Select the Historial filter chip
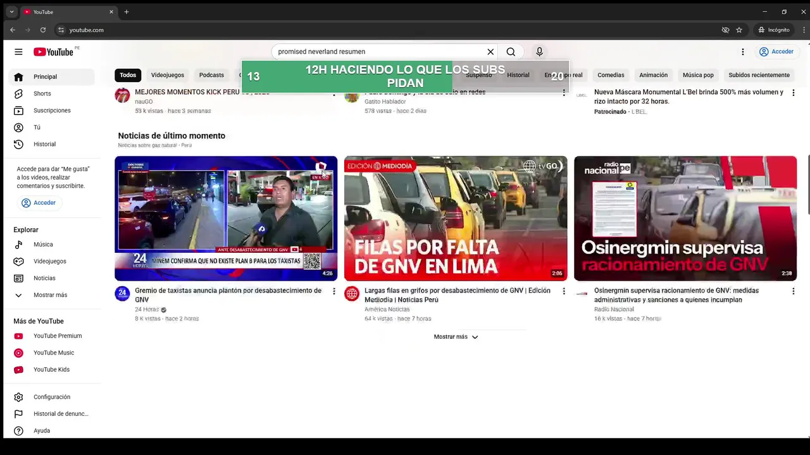 518,75
